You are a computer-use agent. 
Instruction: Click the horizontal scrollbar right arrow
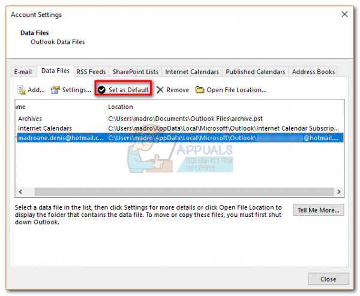point(339,192)
